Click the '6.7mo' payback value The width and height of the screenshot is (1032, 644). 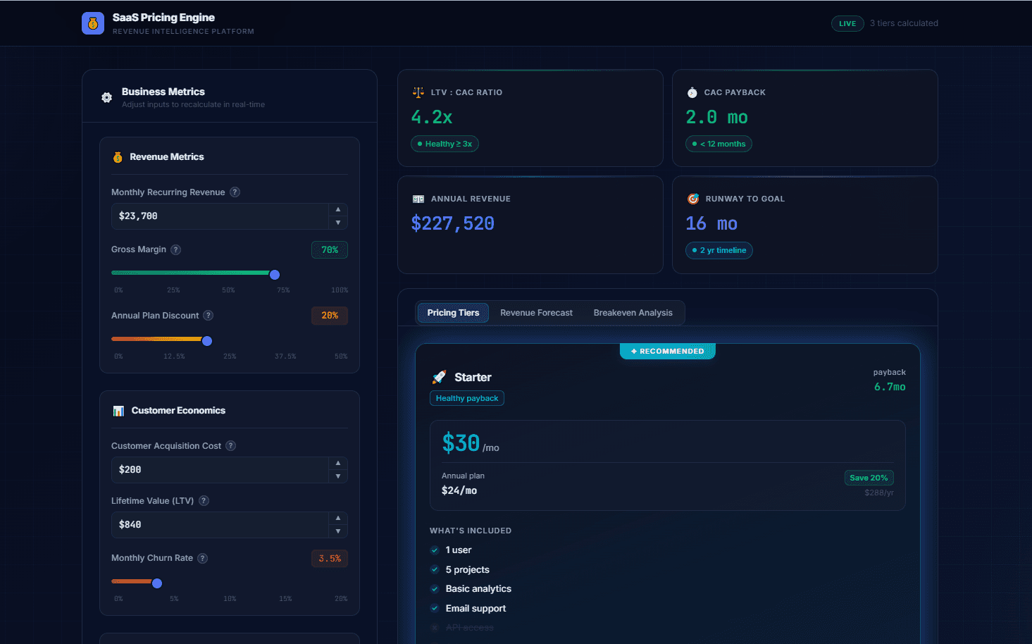click(890, 387)
